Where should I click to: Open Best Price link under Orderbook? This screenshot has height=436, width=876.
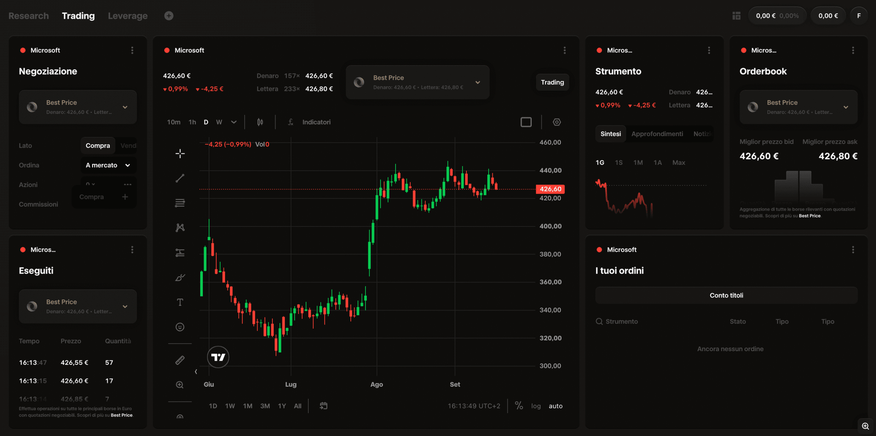click(809, 216)
